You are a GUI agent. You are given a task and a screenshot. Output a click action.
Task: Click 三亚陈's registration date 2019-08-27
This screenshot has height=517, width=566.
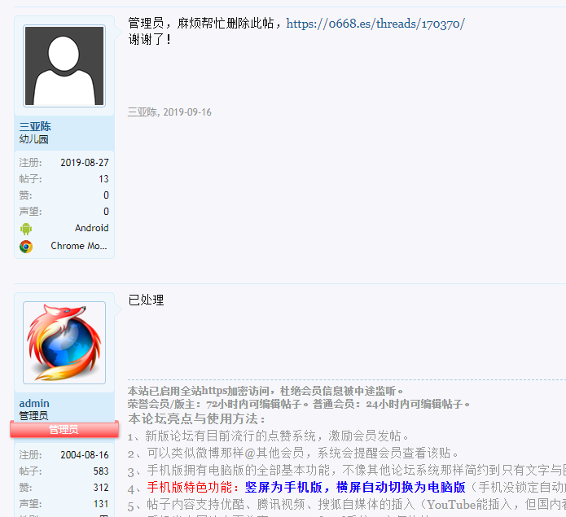[x=84, y=163]
